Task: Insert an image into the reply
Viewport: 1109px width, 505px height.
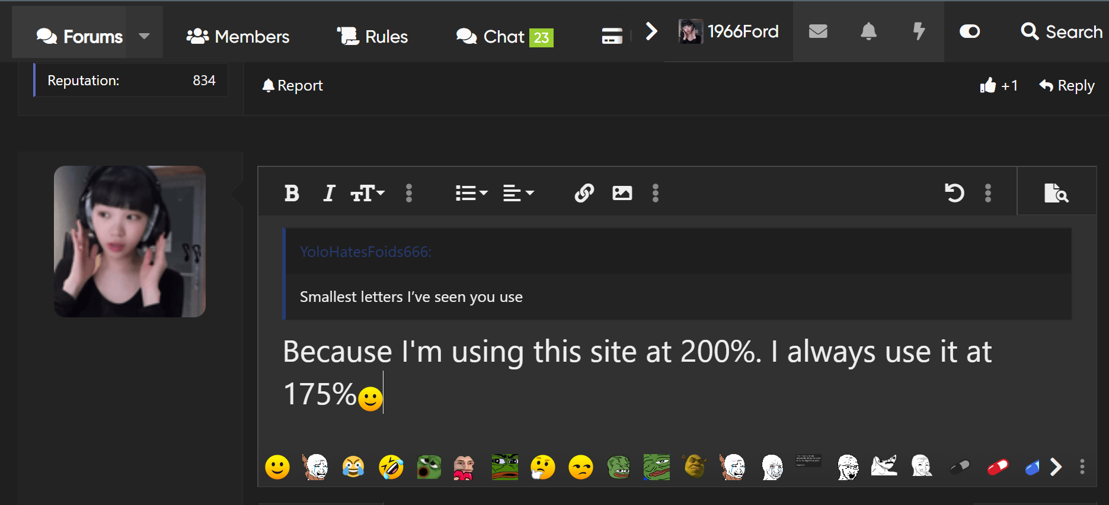Action: pyautogui.click(x=622, y=193)
